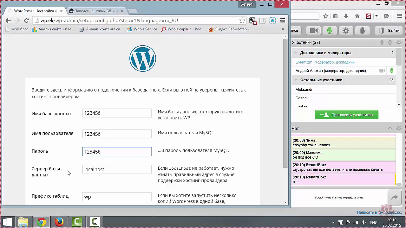Open the Анализ сайта bookmark
Image resolution: width=406 pixels, height=228 pixels.
[53, 29]
